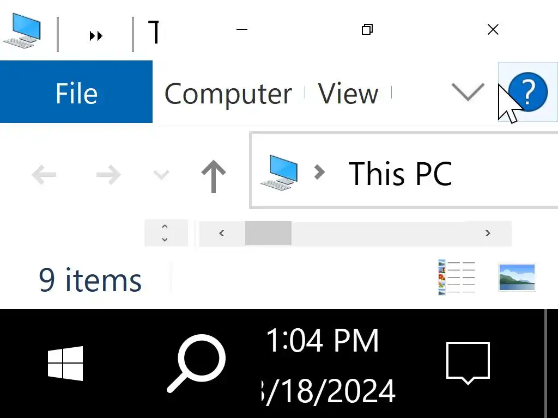Open Help with the question mark icon
558x418 pixels.
[527, 92]
